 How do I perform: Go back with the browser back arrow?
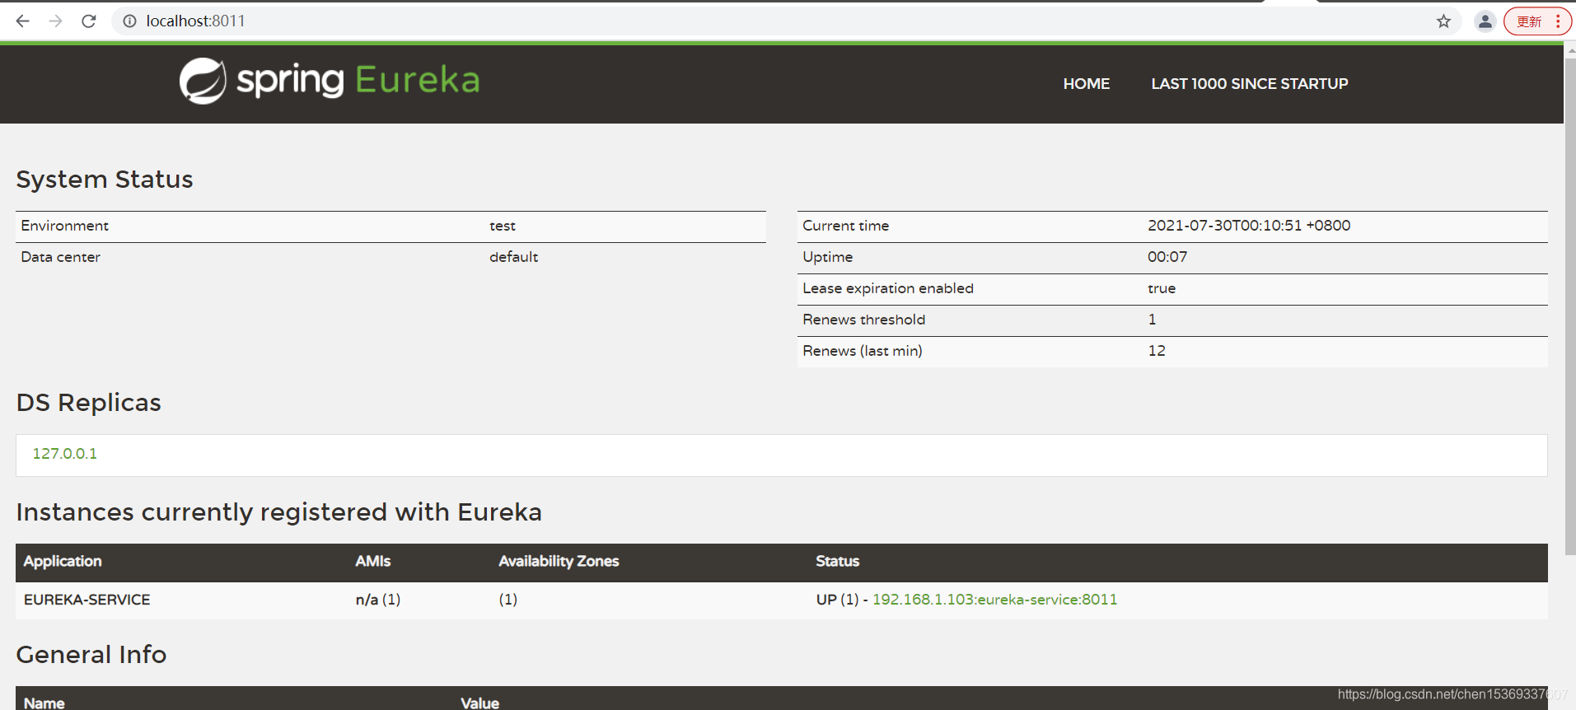click(x=22, y=21)
